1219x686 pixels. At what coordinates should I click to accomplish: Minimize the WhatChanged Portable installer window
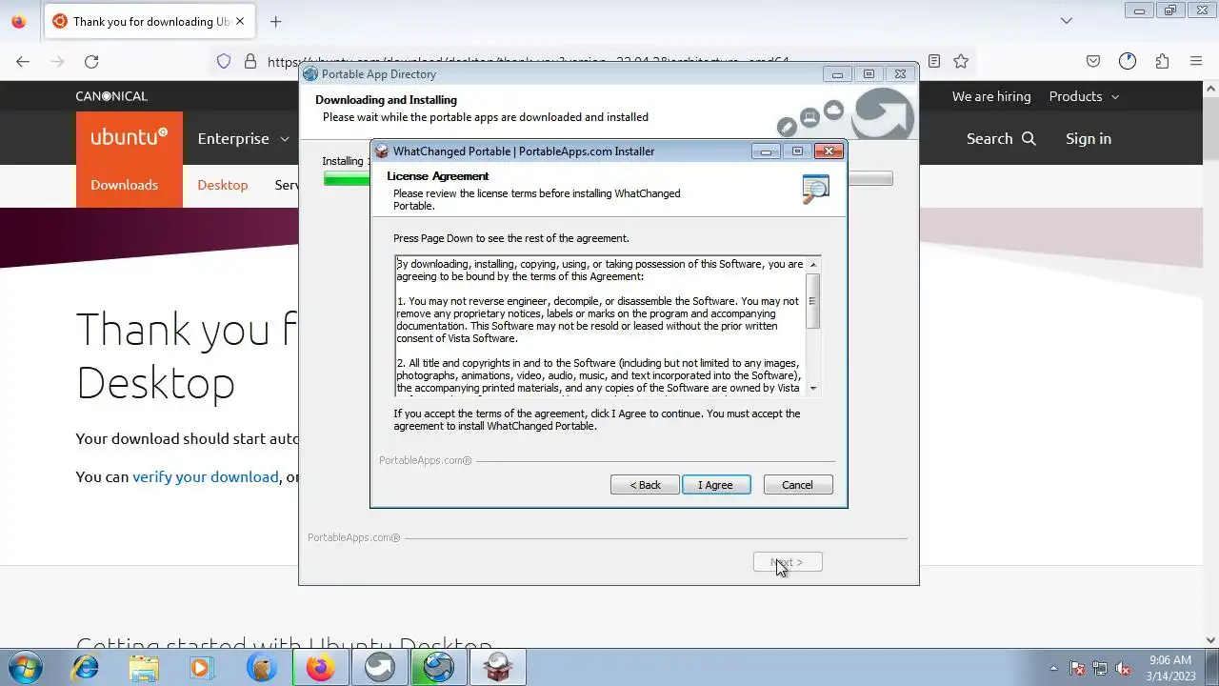[x=766, y=151]
